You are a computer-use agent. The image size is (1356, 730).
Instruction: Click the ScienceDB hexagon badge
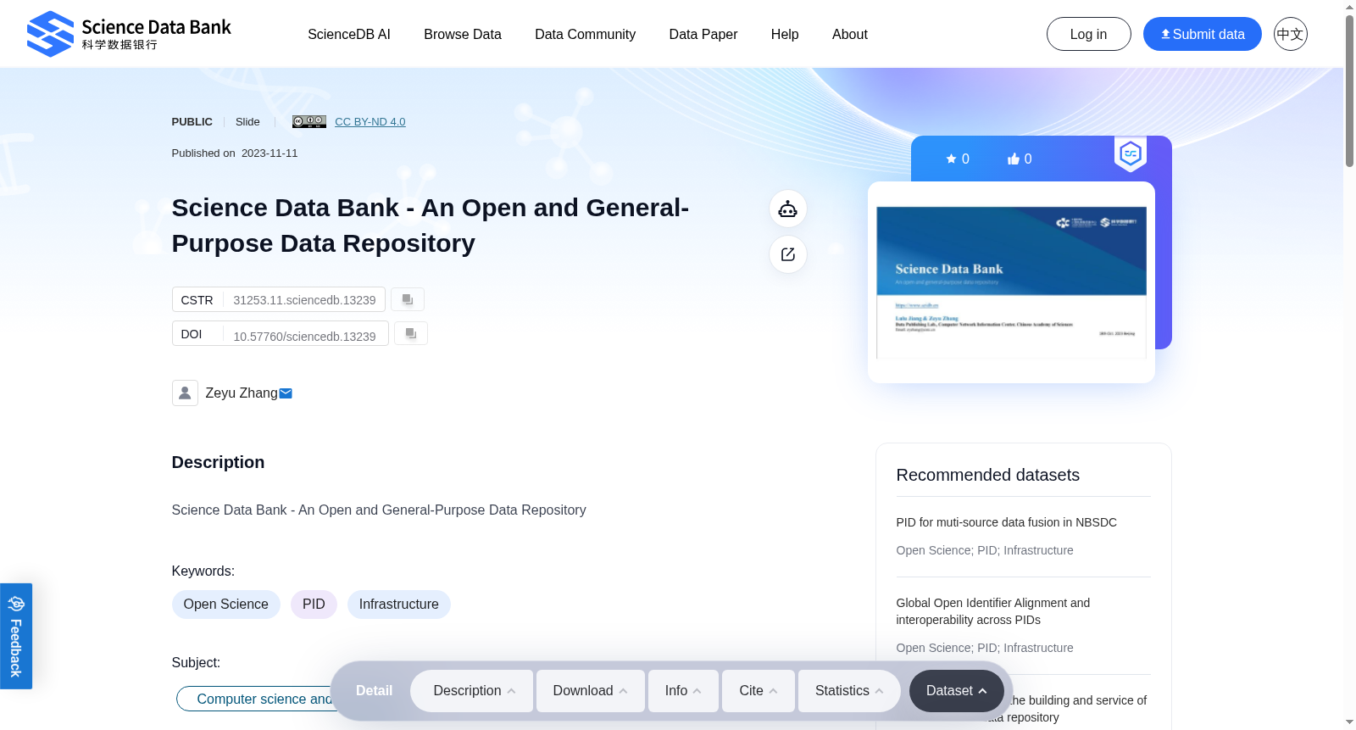coord(1131,153)
